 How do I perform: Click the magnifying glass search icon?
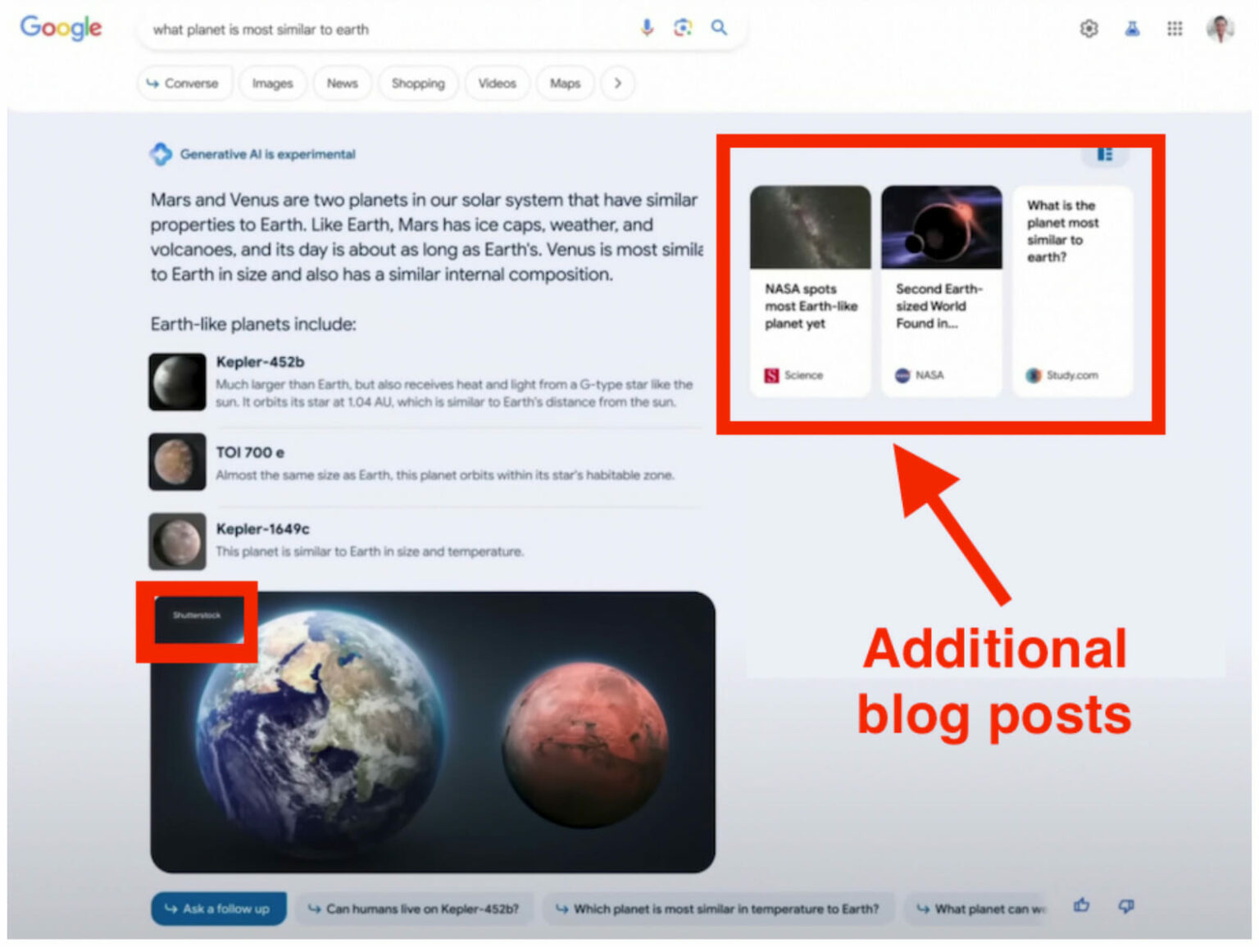719,28
